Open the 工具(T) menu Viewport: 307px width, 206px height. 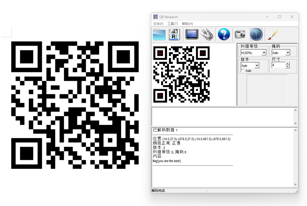(x=173, y=24)
